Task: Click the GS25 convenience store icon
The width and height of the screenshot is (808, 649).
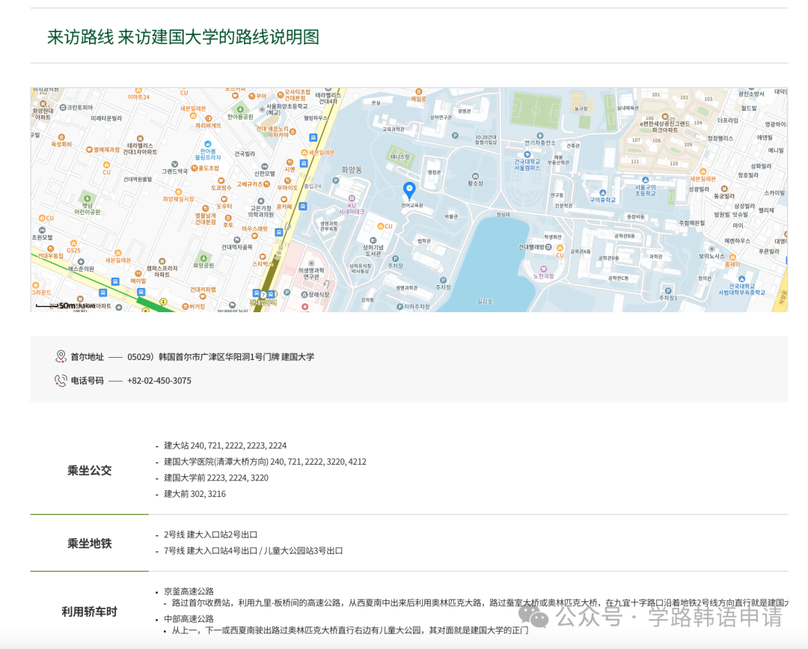Action: point(73,243)
